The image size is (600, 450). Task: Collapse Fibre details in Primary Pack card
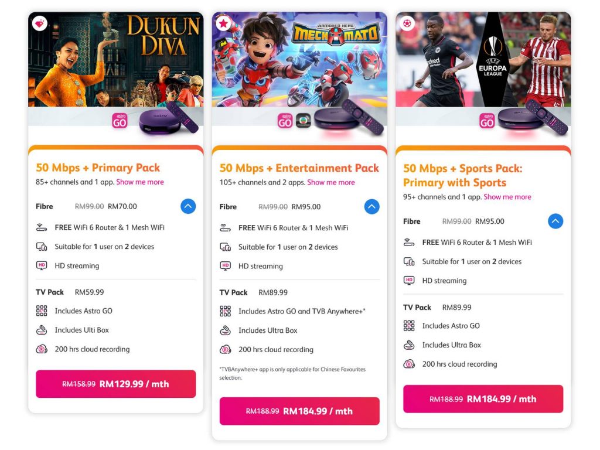point(188,206)
